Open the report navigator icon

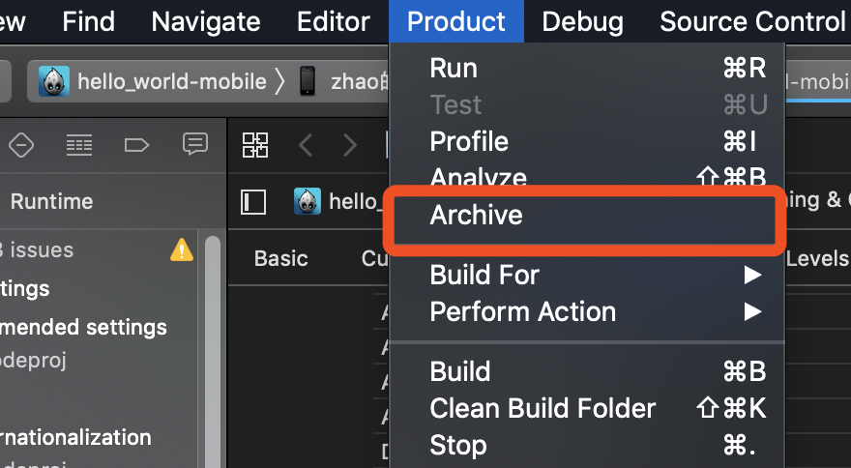pos(195,145)
